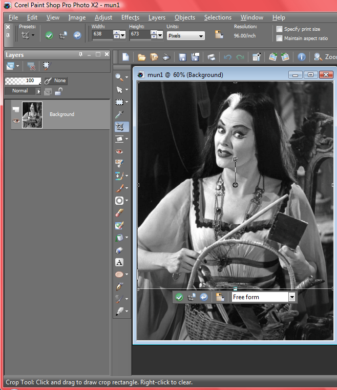Increase Width with stepper up arrow
337x390 pixels.
point(116,32)
